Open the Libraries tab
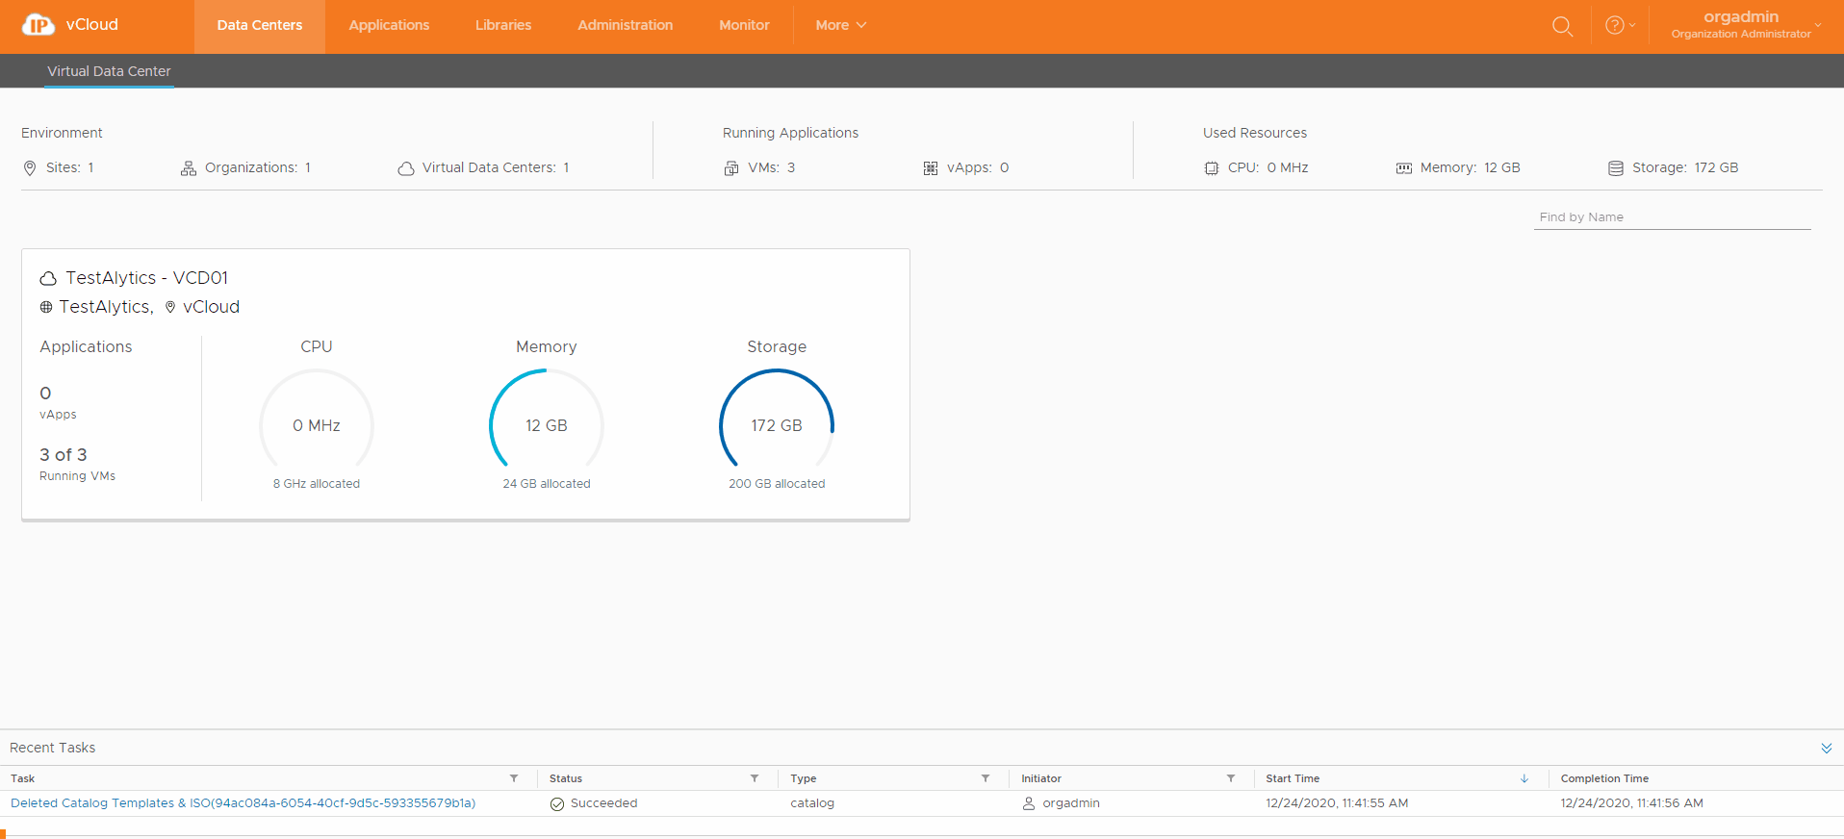Screen dimensions: 1844x839 click(x=502, y=26)
